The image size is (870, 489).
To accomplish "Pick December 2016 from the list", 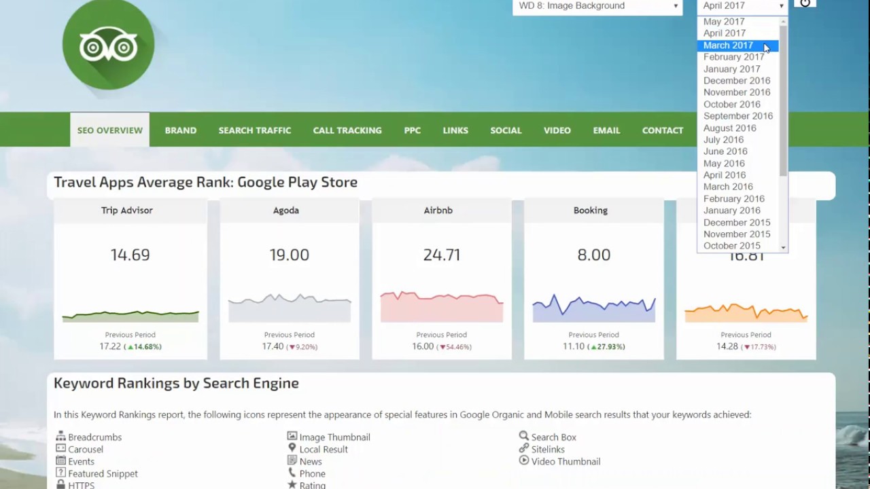I will [739, 81].
